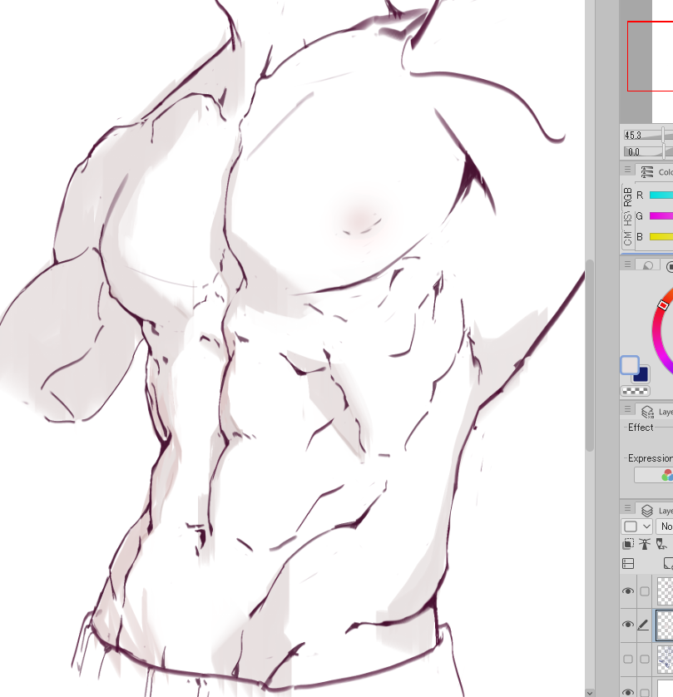Select the topmost layer thumbnail
The height and width of the screenshot is (697, 673).
click(x=665, y=591)
